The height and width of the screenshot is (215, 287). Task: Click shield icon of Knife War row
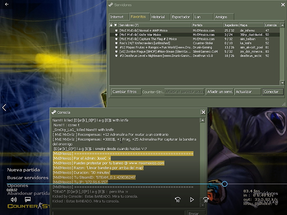[116, 35]
